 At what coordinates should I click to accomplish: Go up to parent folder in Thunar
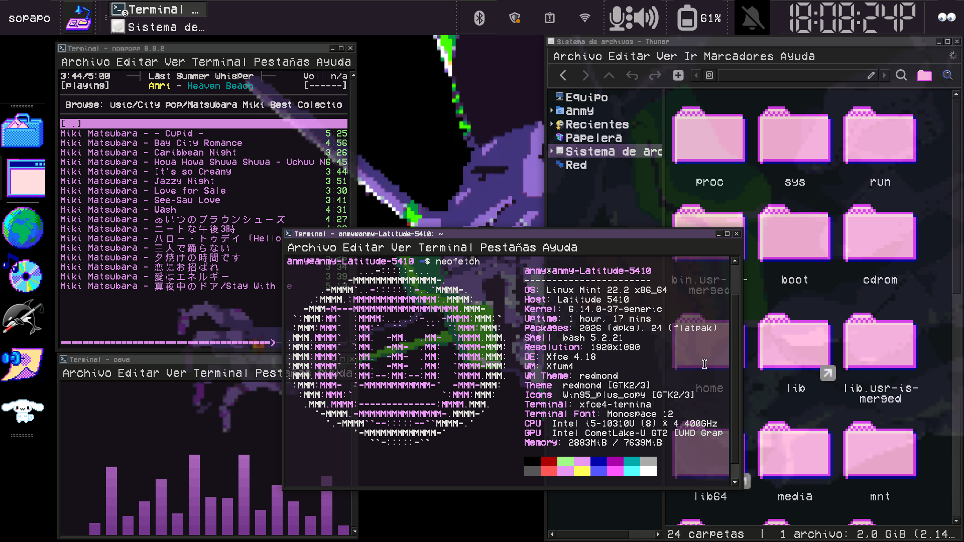pyautogui.click(x=609, y=75)
